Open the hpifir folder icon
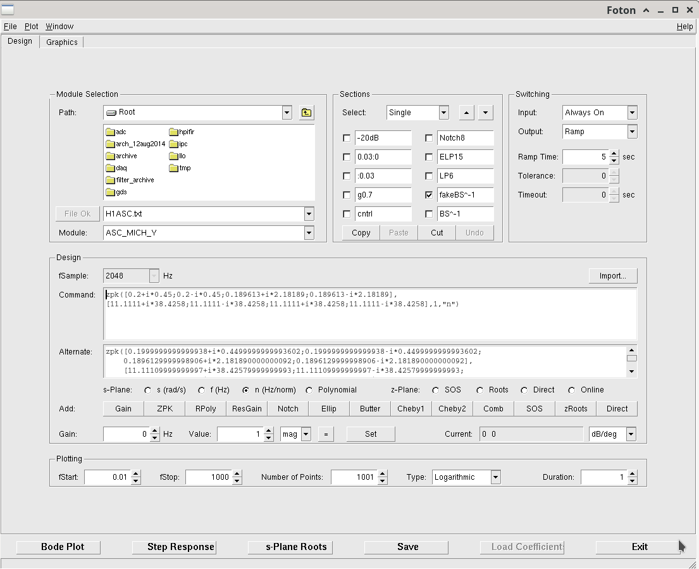This screenshot has height=569, width=699. click(x=174, y=132)
